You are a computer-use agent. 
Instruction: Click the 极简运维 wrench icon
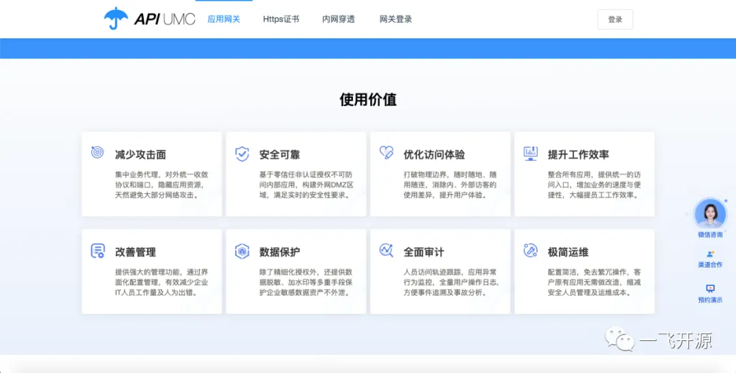tap(530, 250)
